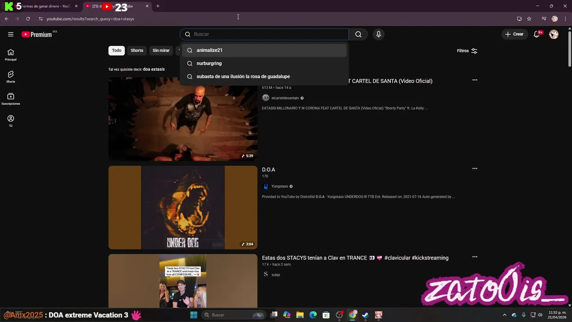Open 'Estas dos STACYS tenían a Clav' title
572x322 pixels.
(x=355, y=258)
